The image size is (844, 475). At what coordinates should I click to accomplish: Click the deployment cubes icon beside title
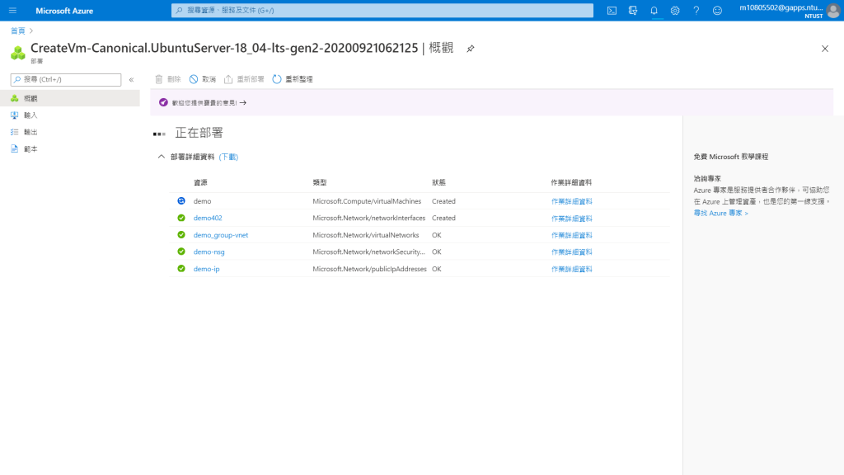pos(18,52)
